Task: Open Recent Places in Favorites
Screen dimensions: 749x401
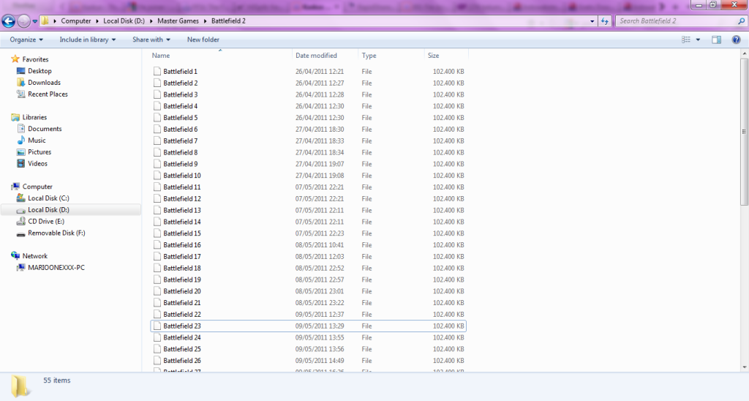Action: [x=48, y=94]
